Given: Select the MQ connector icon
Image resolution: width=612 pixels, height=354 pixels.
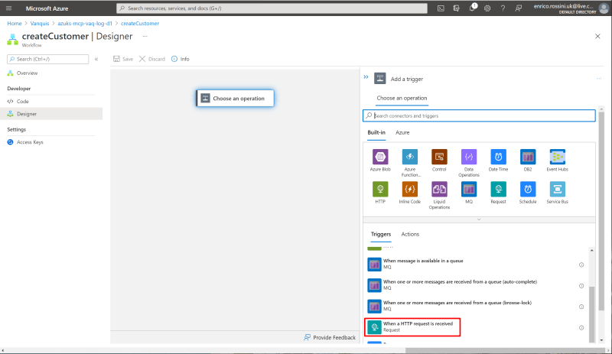Looking at the screenshot, I should [x=469, y=190].
